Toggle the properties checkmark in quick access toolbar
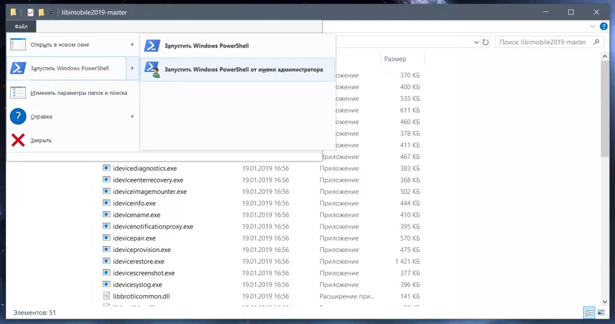615x324 pixels. pyautogui.click(x=31, y=12)
